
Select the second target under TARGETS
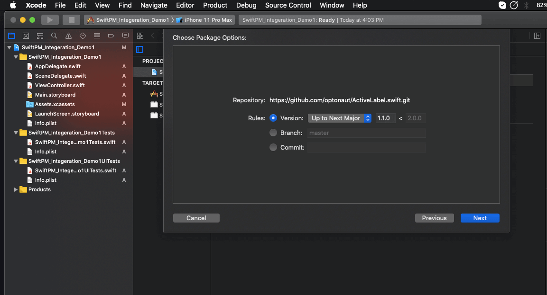(x=154, y=105)
